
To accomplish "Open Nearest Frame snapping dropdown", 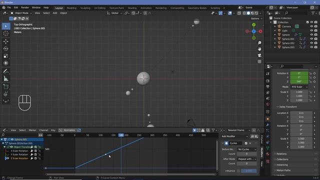I will click(239, 130).
